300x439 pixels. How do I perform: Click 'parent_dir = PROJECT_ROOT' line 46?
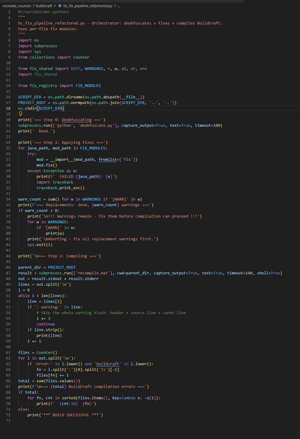tap(47, 267)
